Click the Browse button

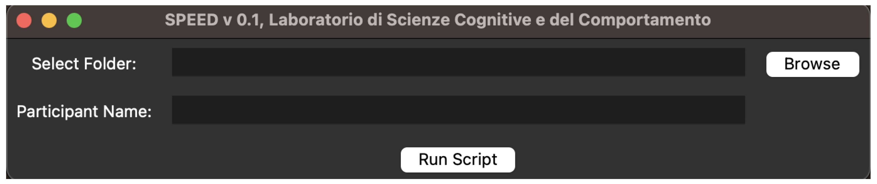click(812, 64)
